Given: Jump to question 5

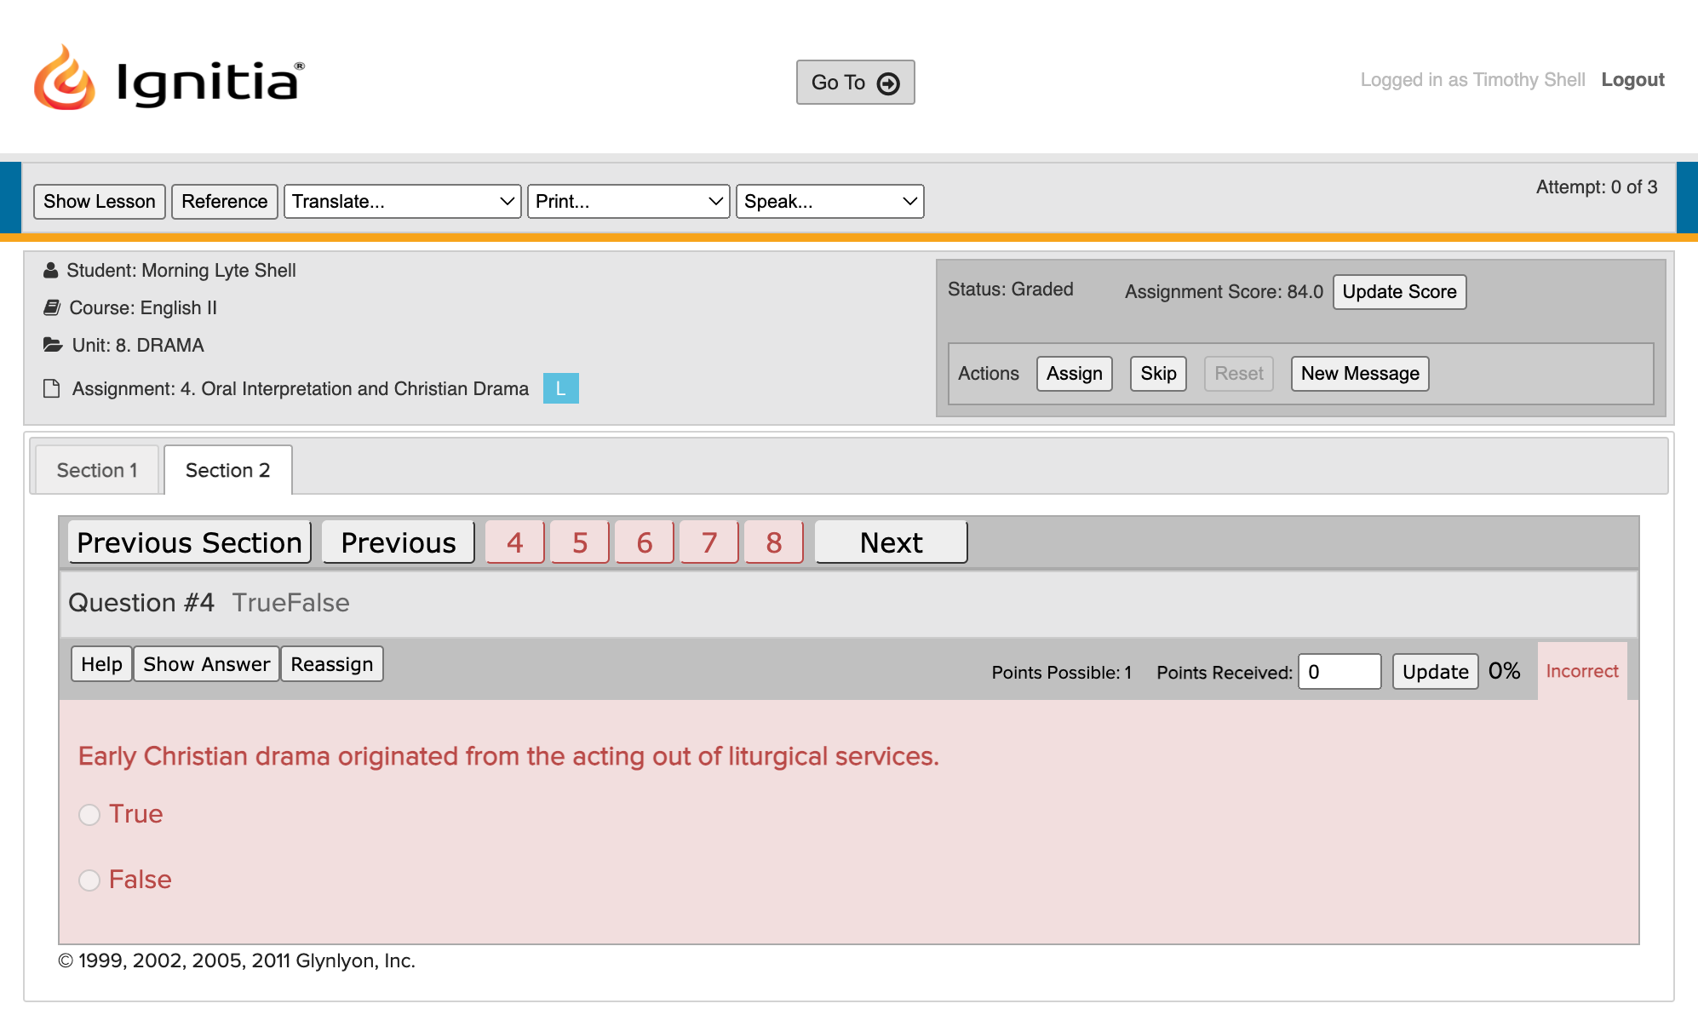Looking at the screenshot, I should point(580,542).
